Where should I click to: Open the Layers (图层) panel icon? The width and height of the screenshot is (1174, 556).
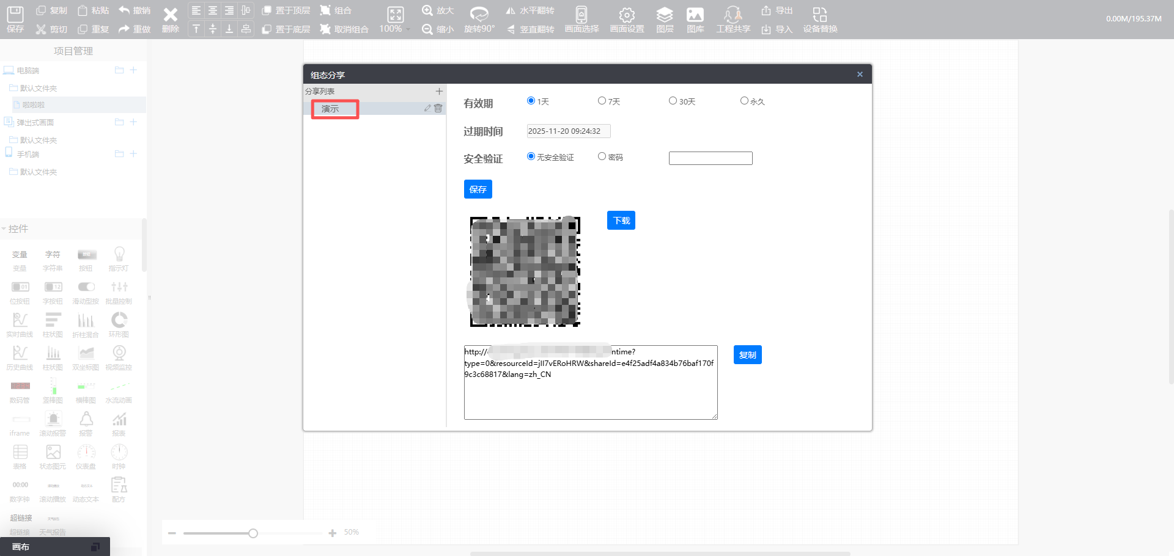coord(664,15)
